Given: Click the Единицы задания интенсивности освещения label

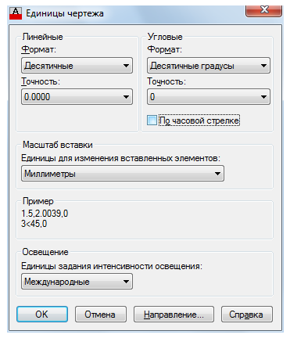Looking at the screenshot, I should [112, 266].
